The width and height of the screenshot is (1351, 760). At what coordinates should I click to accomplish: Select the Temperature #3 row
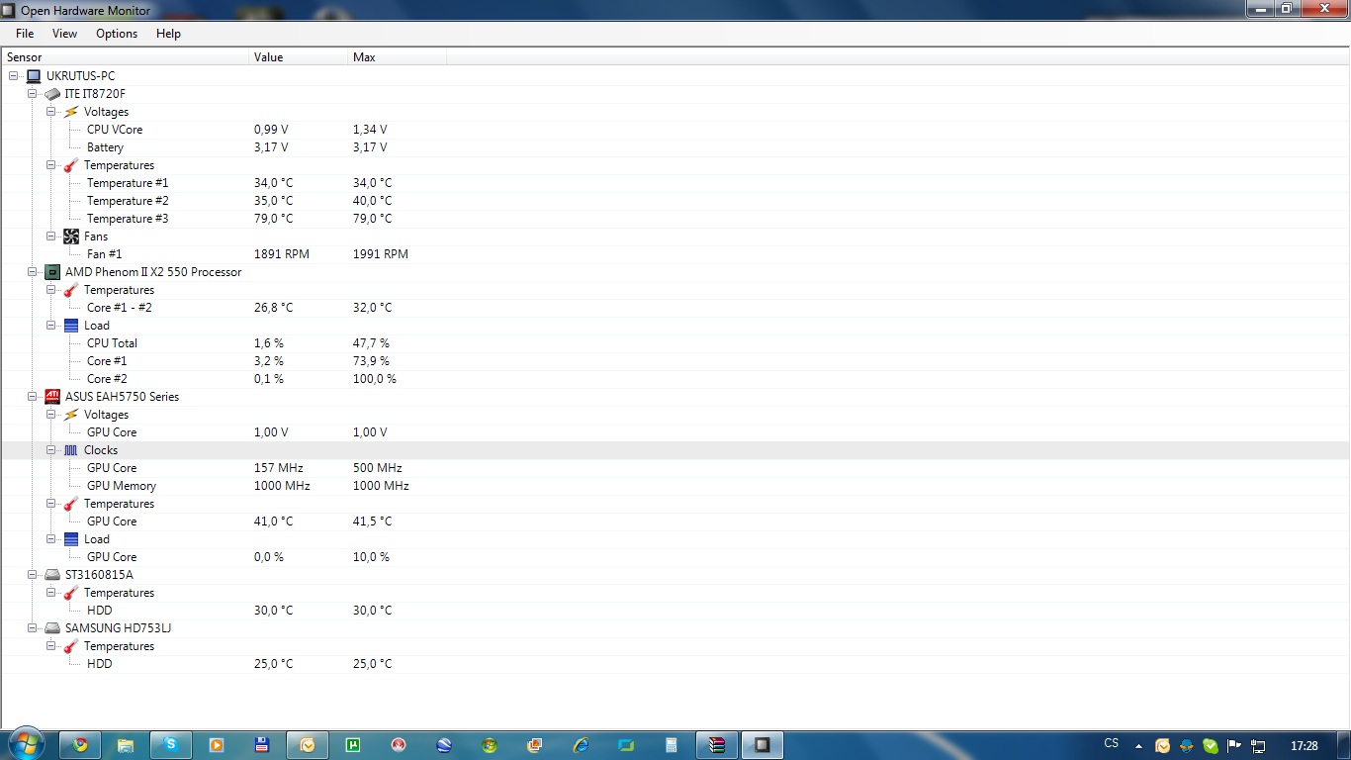pyautogui.click(x=675, y=219)
